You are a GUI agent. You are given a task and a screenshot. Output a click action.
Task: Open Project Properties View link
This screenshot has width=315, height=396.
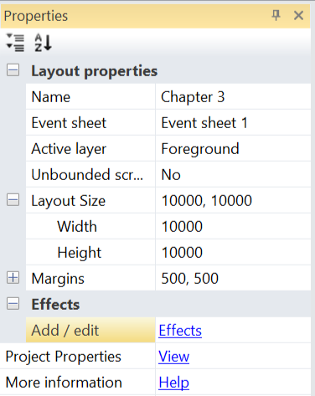pos(173,357)
